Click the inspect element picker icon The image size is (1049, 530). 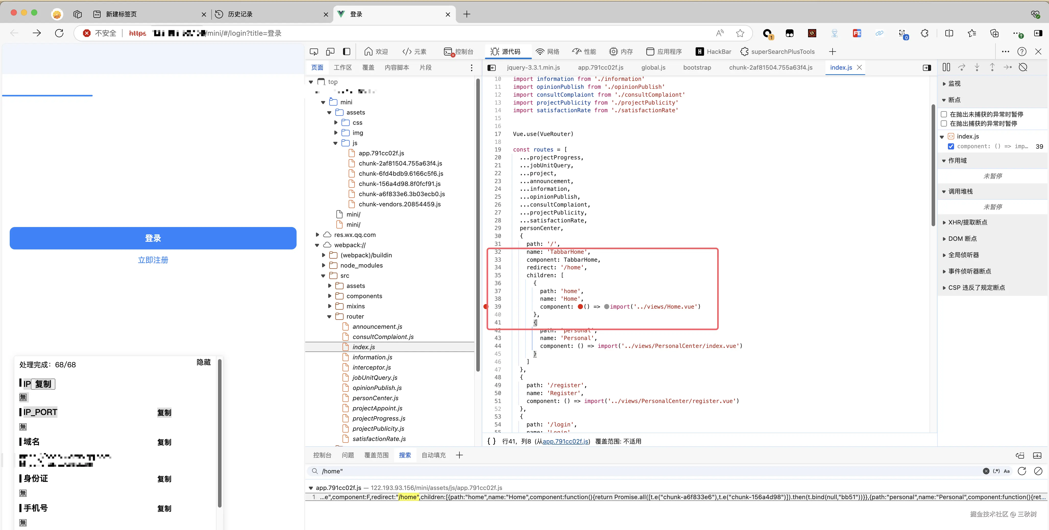314,52
